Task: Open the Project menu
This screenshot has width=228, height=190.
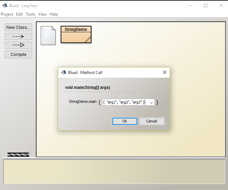Action: tap(7, 14)
